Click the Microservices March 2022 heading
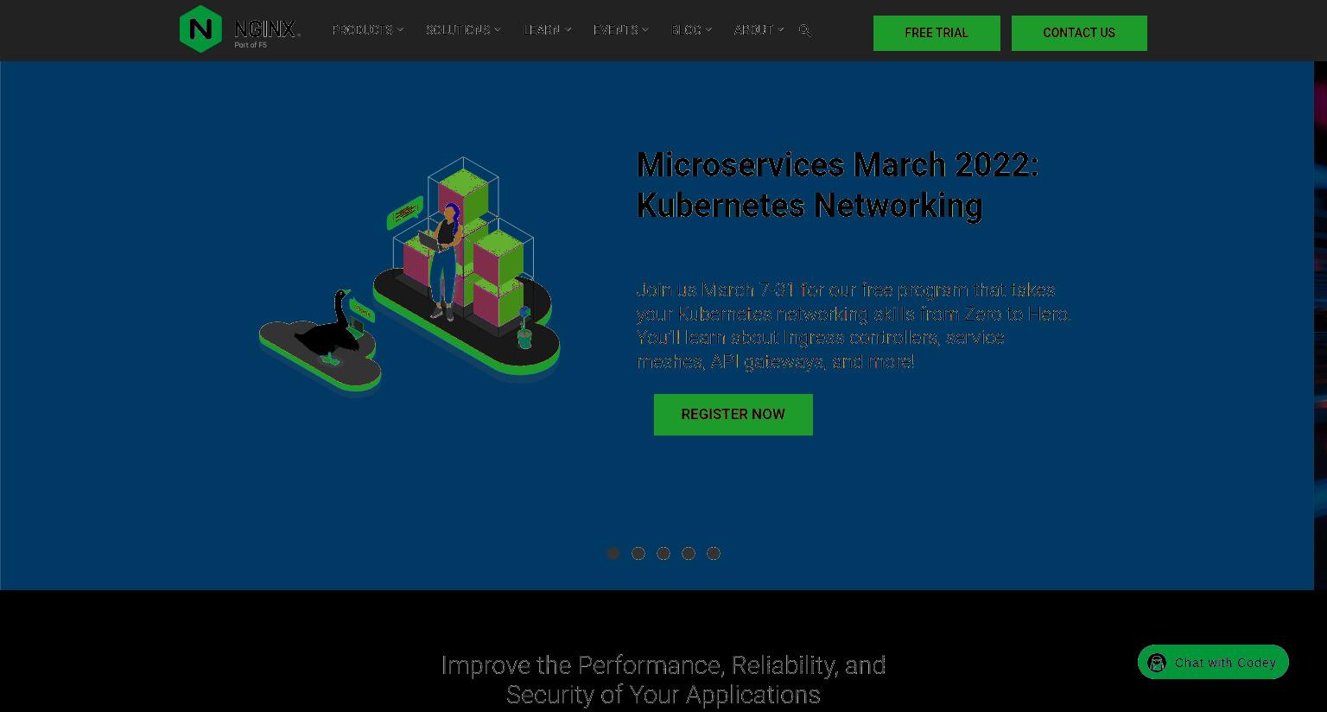The height and width of the screenshot is (712, 1327). pos(837,185)
